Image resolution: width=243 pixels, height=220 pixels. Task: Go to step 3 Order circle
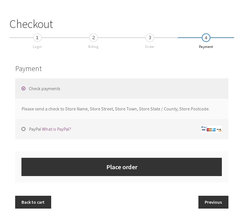pyautogui.click(x=150, y=38)
